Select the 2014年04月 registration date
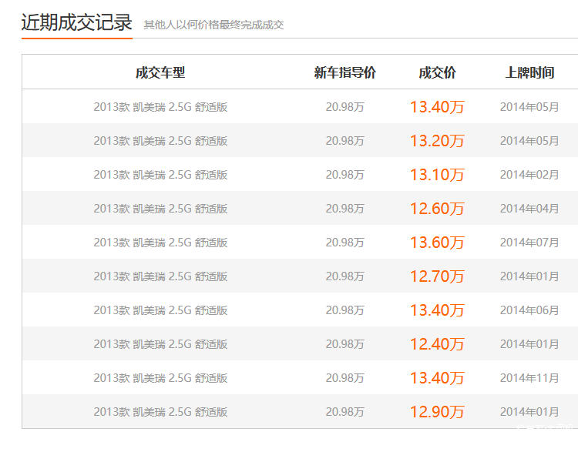 pos(529,209)
